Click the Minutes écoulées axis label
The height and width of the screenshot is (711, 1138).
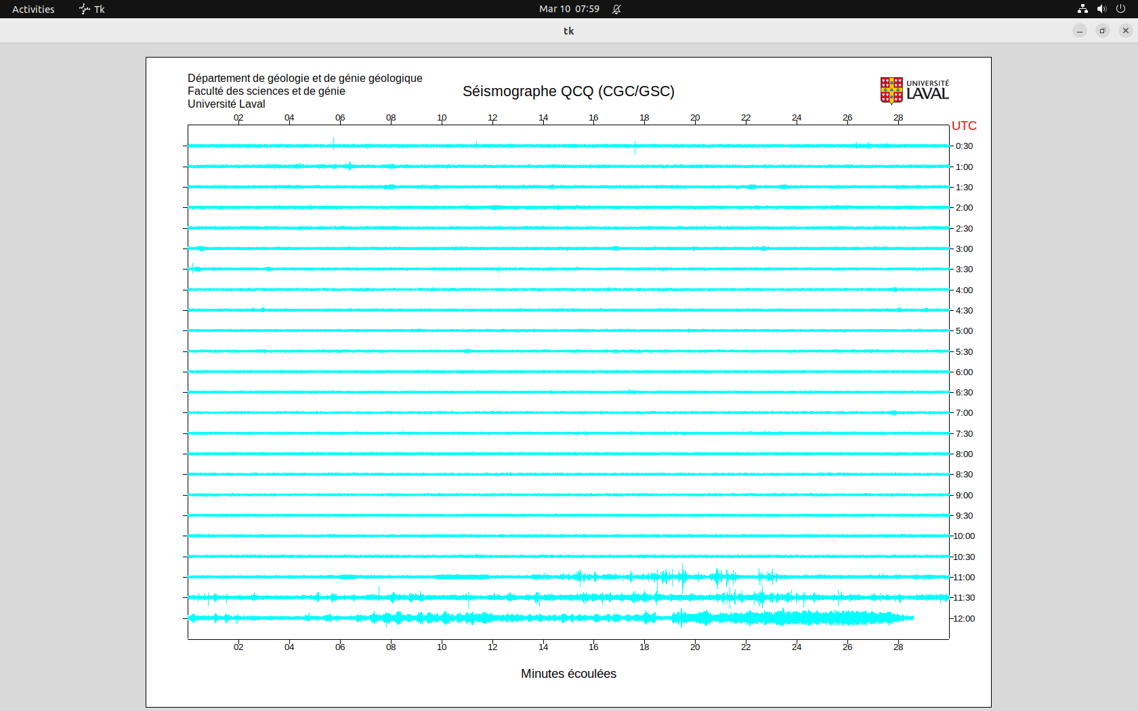point(568,674)
